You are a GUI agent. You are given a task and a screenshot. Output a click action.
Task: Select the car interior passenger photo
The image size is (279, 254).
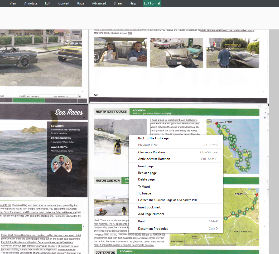point(121,52)
